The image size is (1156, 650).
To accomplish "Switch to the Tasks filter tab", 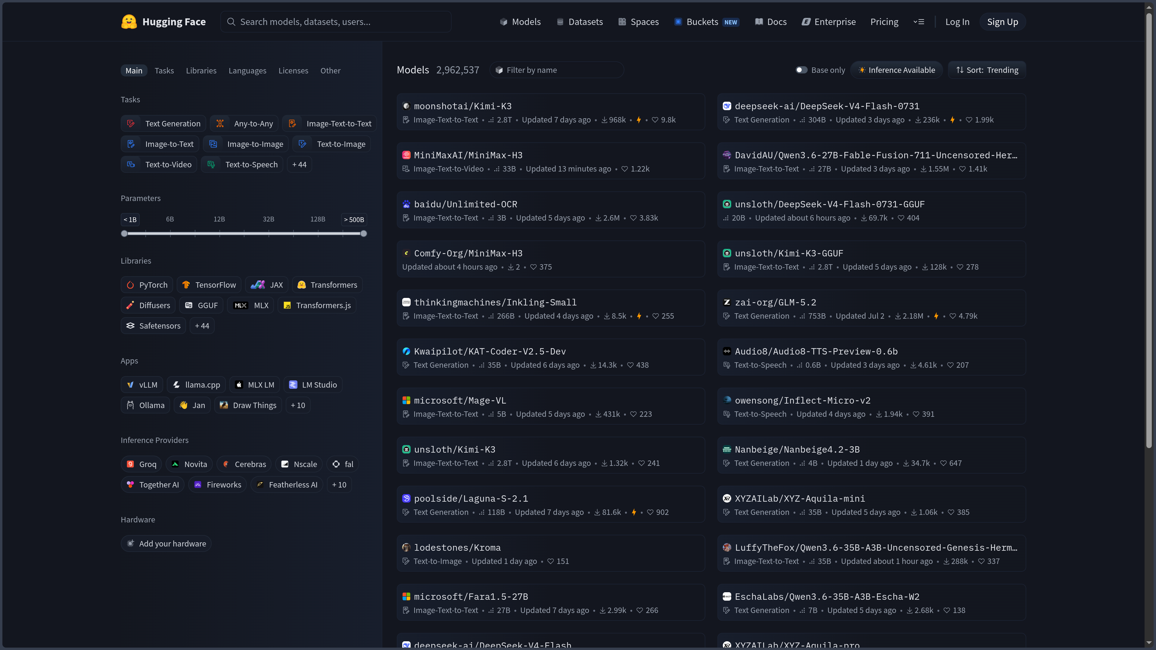I will [x=164, y=70].
